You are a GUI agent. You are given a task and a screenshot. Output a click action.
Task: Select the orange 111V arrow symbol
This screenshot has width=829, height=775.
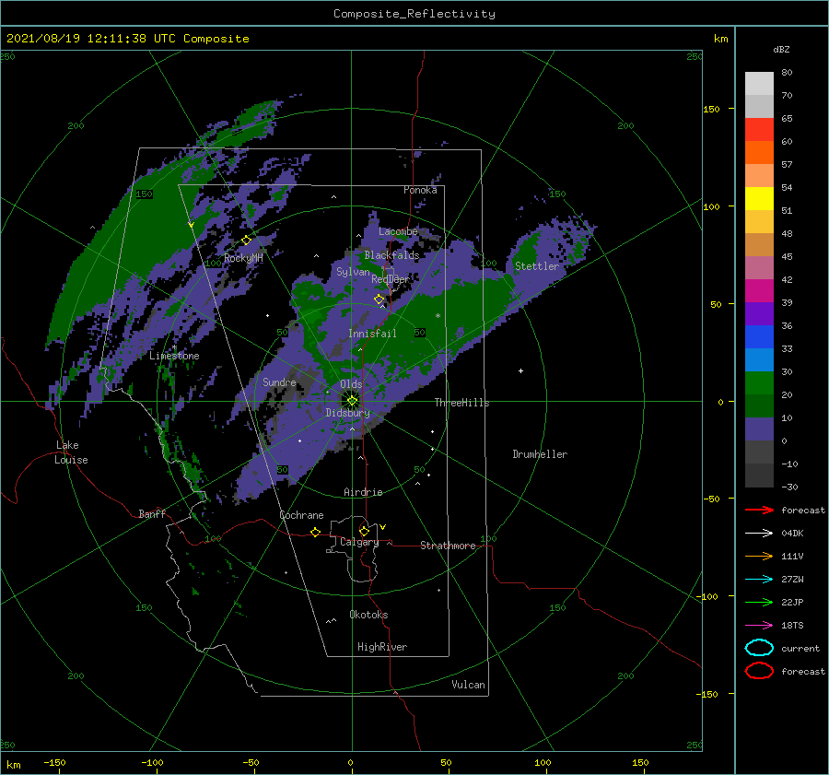[x=759, y=556]
